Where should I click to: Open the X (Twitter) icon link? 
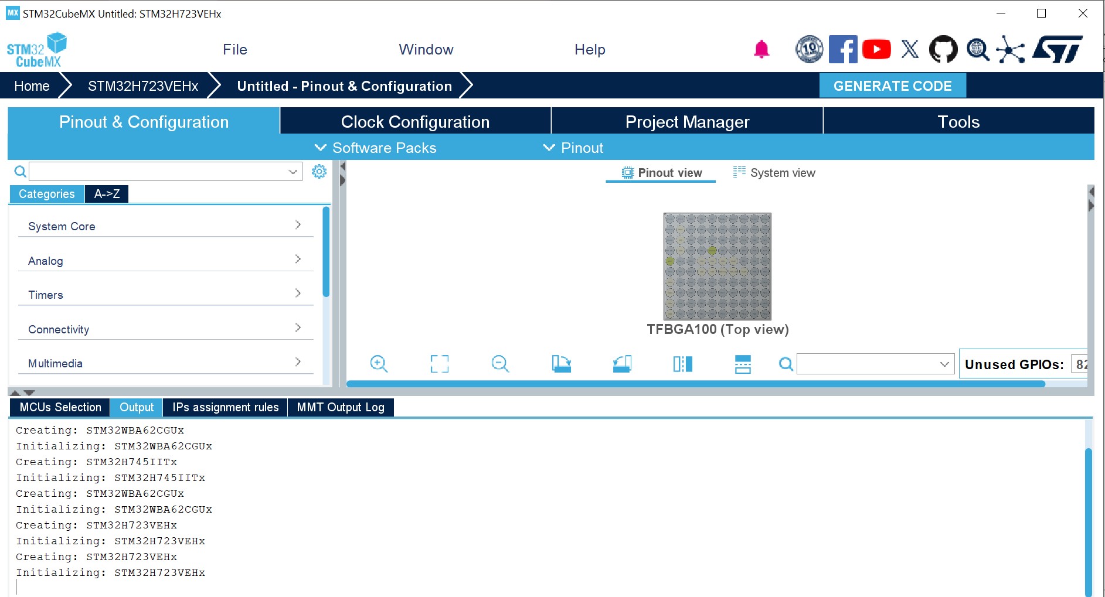click(910, 49)
